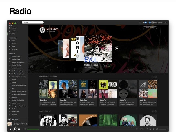Image resolution: width=176 pixels, height=132 pixels.
Task: Open the Recently Saved playlist
Action: click(16, 103)
